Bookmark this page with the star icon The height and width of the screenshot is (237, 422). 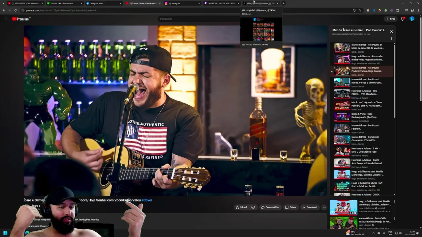coord(360,10)
